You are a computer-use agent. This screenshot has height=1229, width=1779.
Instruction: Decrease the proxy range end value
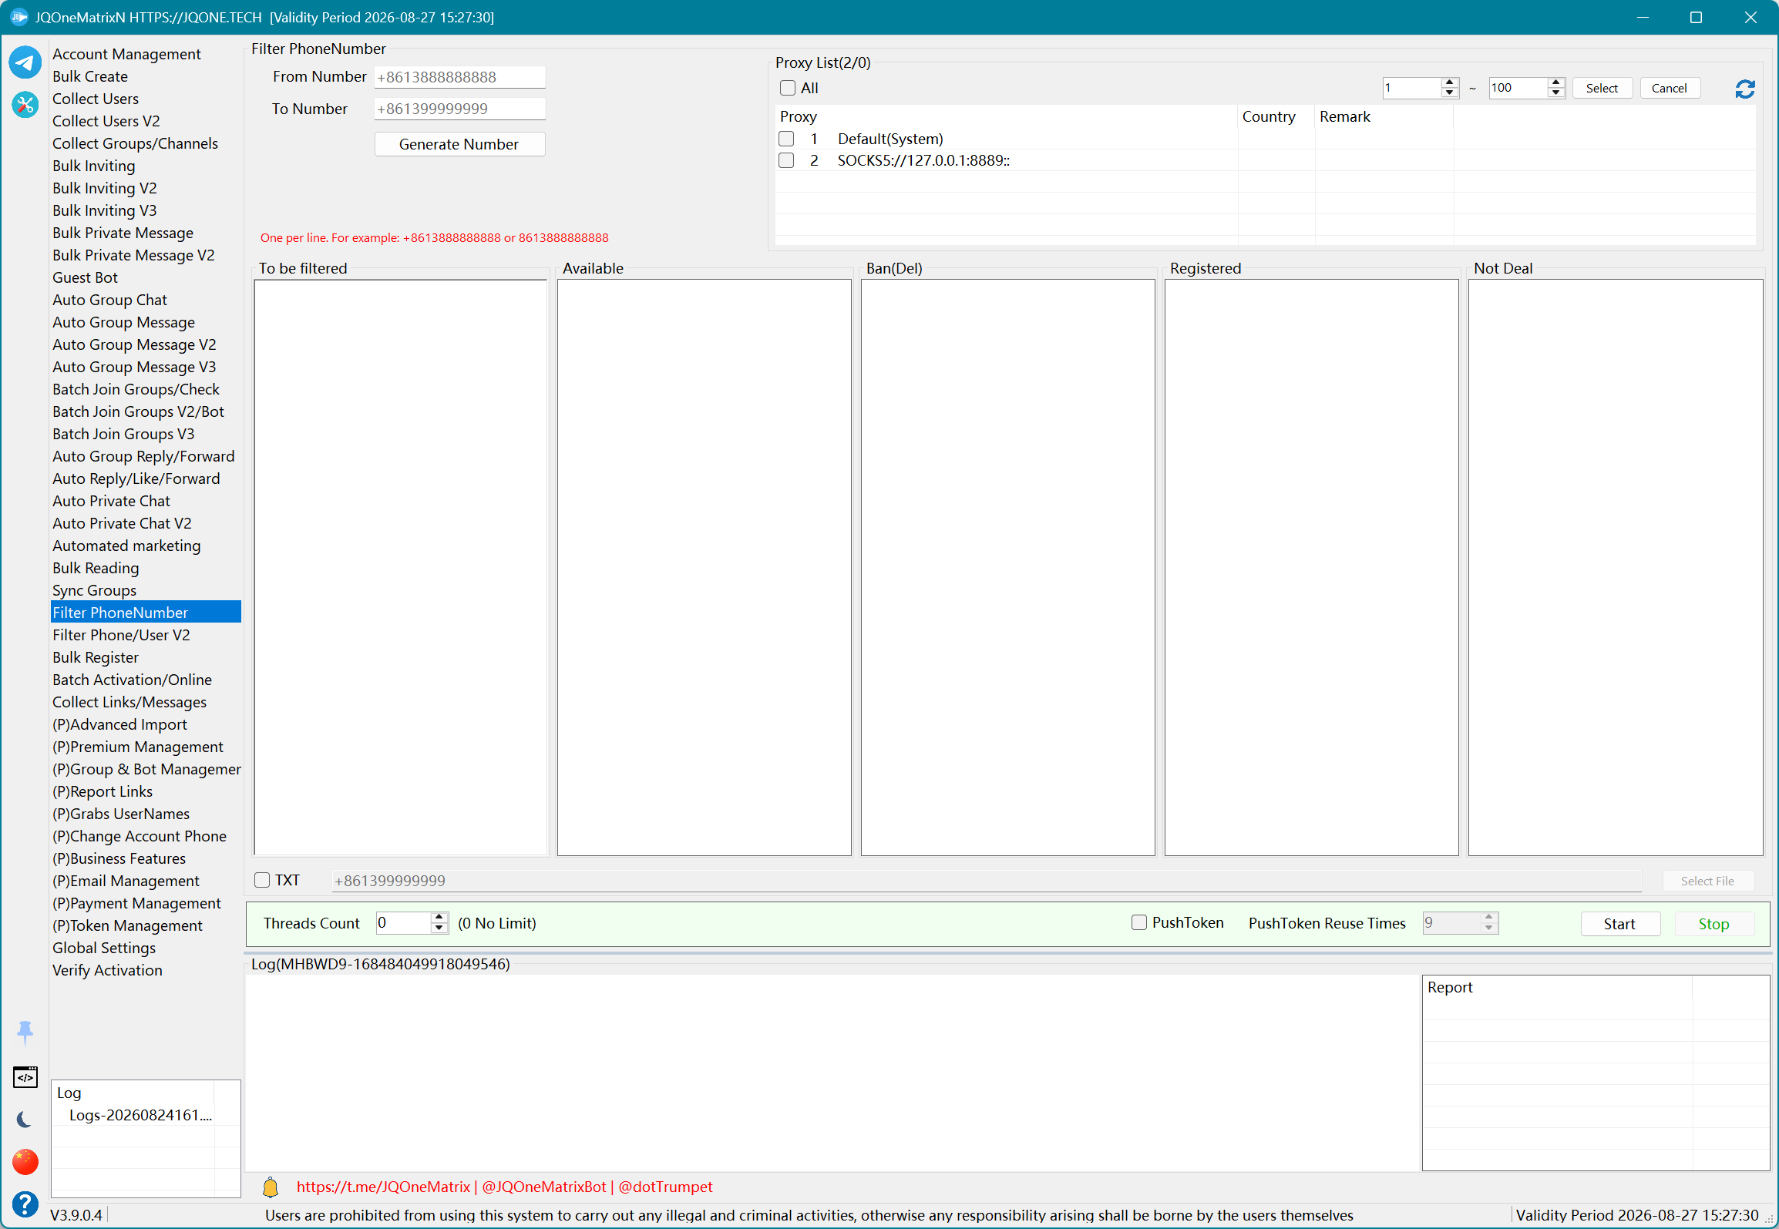1556,93
